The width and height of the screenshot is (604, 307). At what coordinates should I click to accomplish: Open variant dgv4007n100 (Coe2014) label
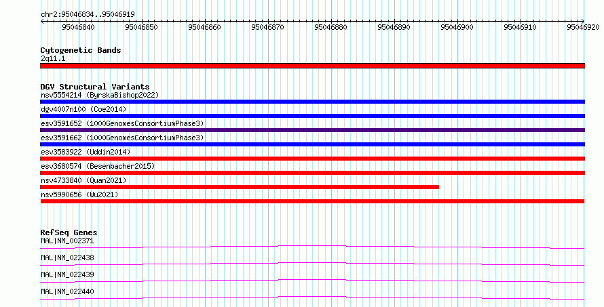tap(83, 109)
